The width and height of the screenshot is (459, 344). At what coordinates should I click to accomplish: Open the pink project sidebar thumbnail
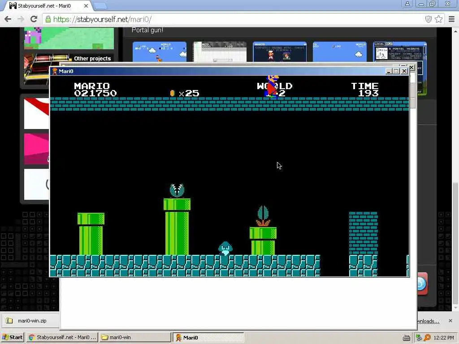[37, 149]
